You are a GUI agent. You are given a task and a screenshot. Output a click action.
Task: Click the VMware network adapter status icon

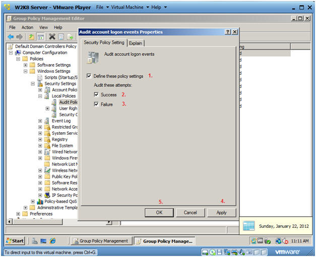[x=227, y=252]
